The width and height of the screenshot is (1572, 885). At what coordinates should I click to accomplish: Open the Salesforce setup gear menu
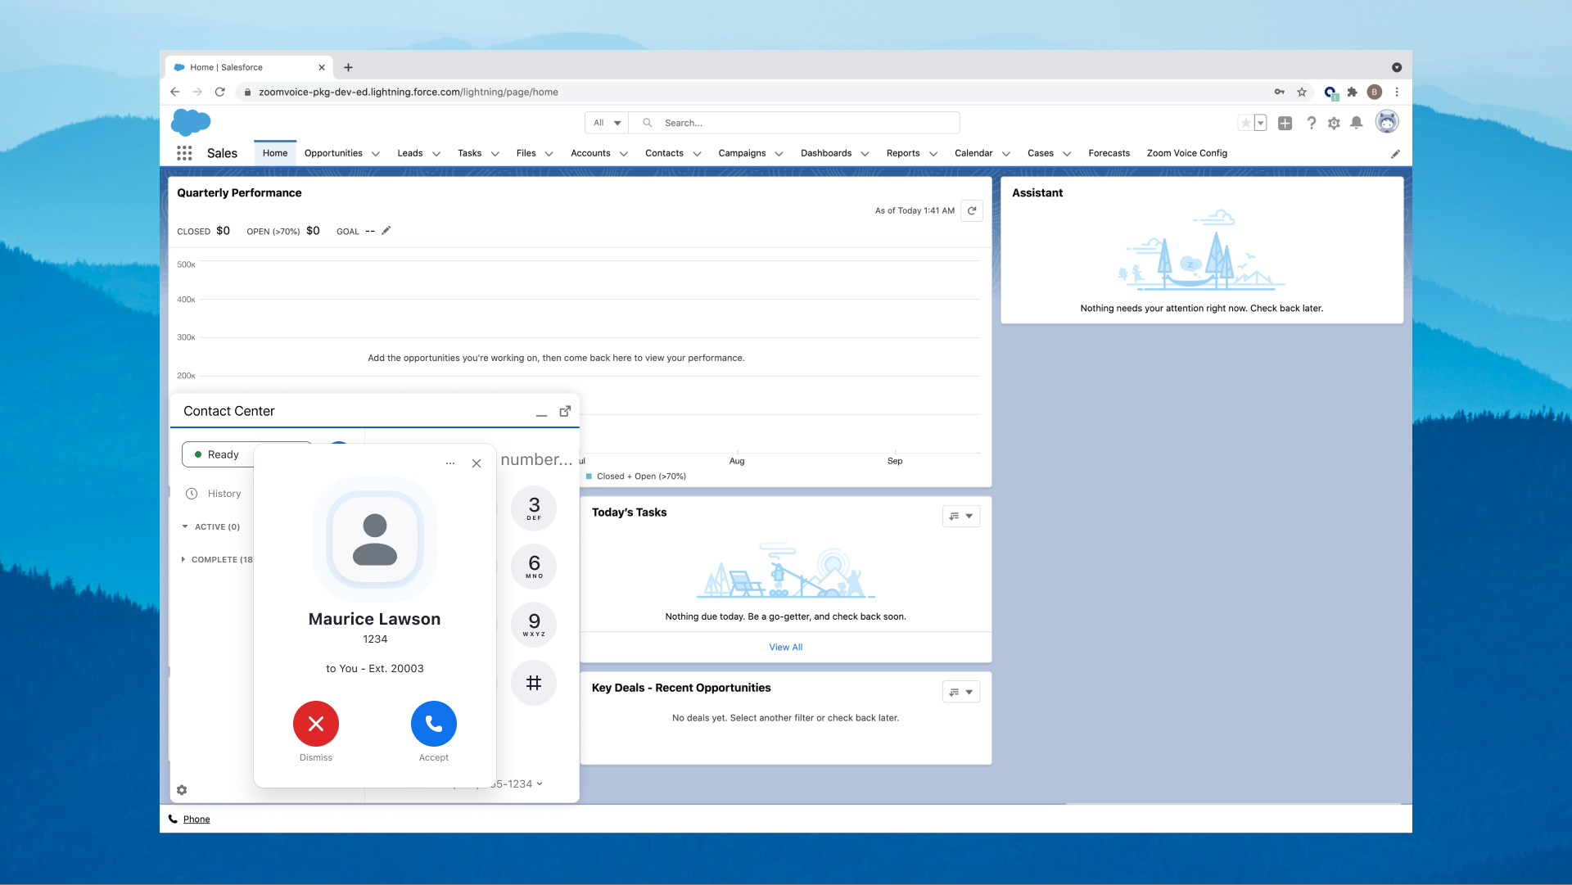(1334, 123)
